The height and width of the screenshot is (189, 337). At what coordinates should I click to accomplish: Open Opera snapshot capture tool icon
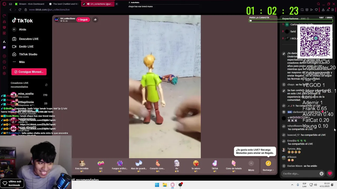302,10
